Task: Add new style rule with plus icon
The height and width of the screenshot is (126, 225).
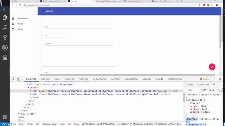Action: [218, 90]
